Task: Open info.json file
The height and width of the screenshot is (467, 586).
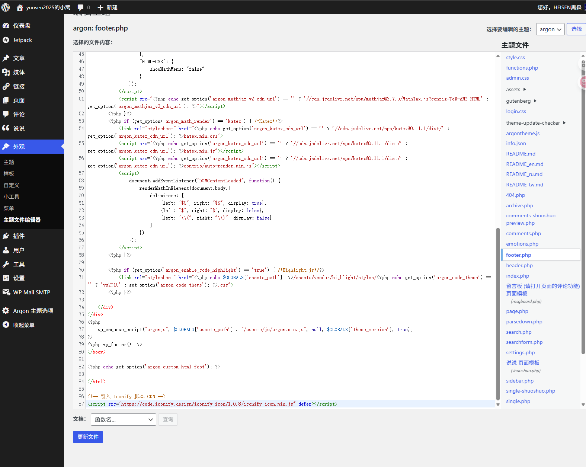Action: 516,143
